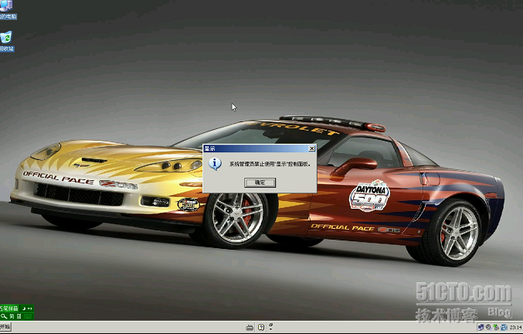Toggle the IME punctuation mode icon

click(29, 308)
